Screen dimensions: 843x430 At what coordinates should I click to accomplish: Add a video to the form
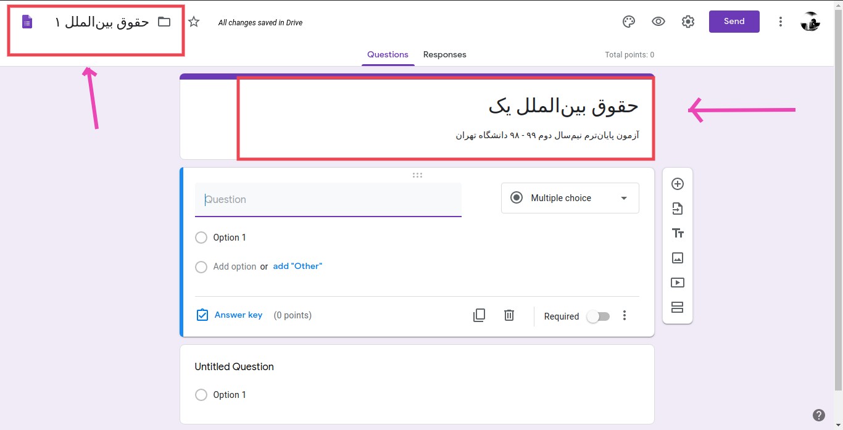click(x=678, y=283)
